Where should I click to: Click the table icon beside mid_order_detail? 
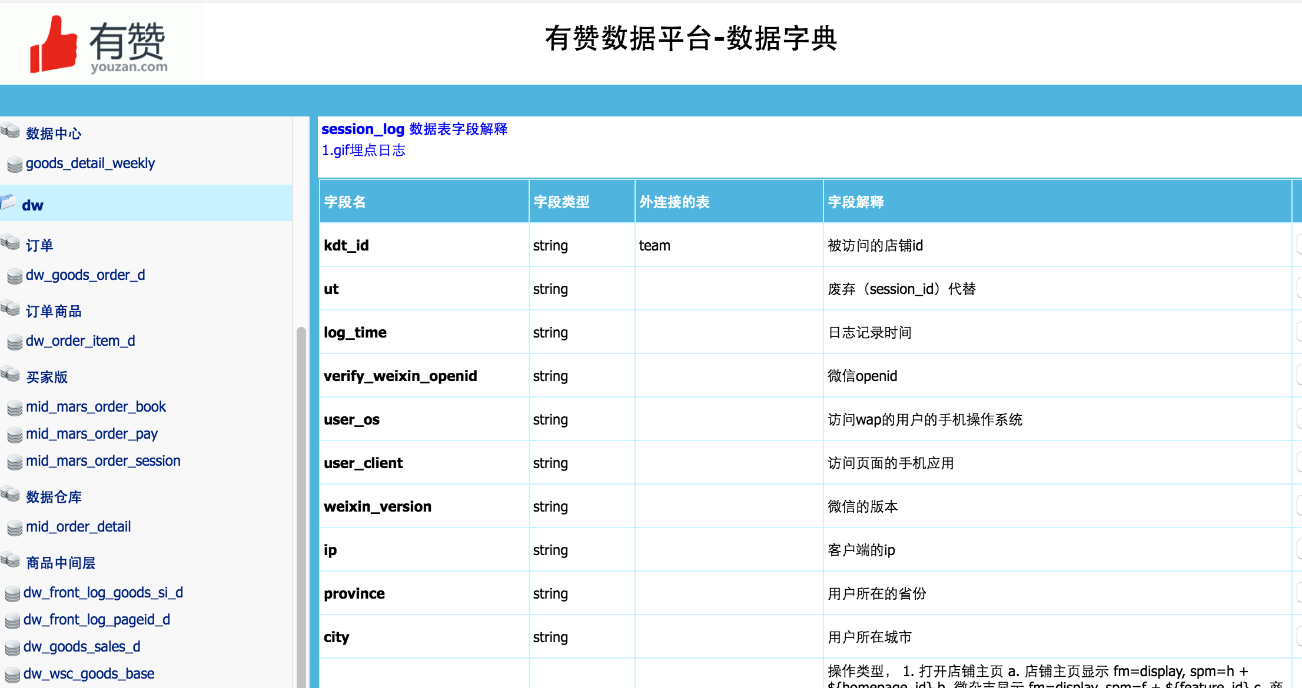click(x=15, y=528)
